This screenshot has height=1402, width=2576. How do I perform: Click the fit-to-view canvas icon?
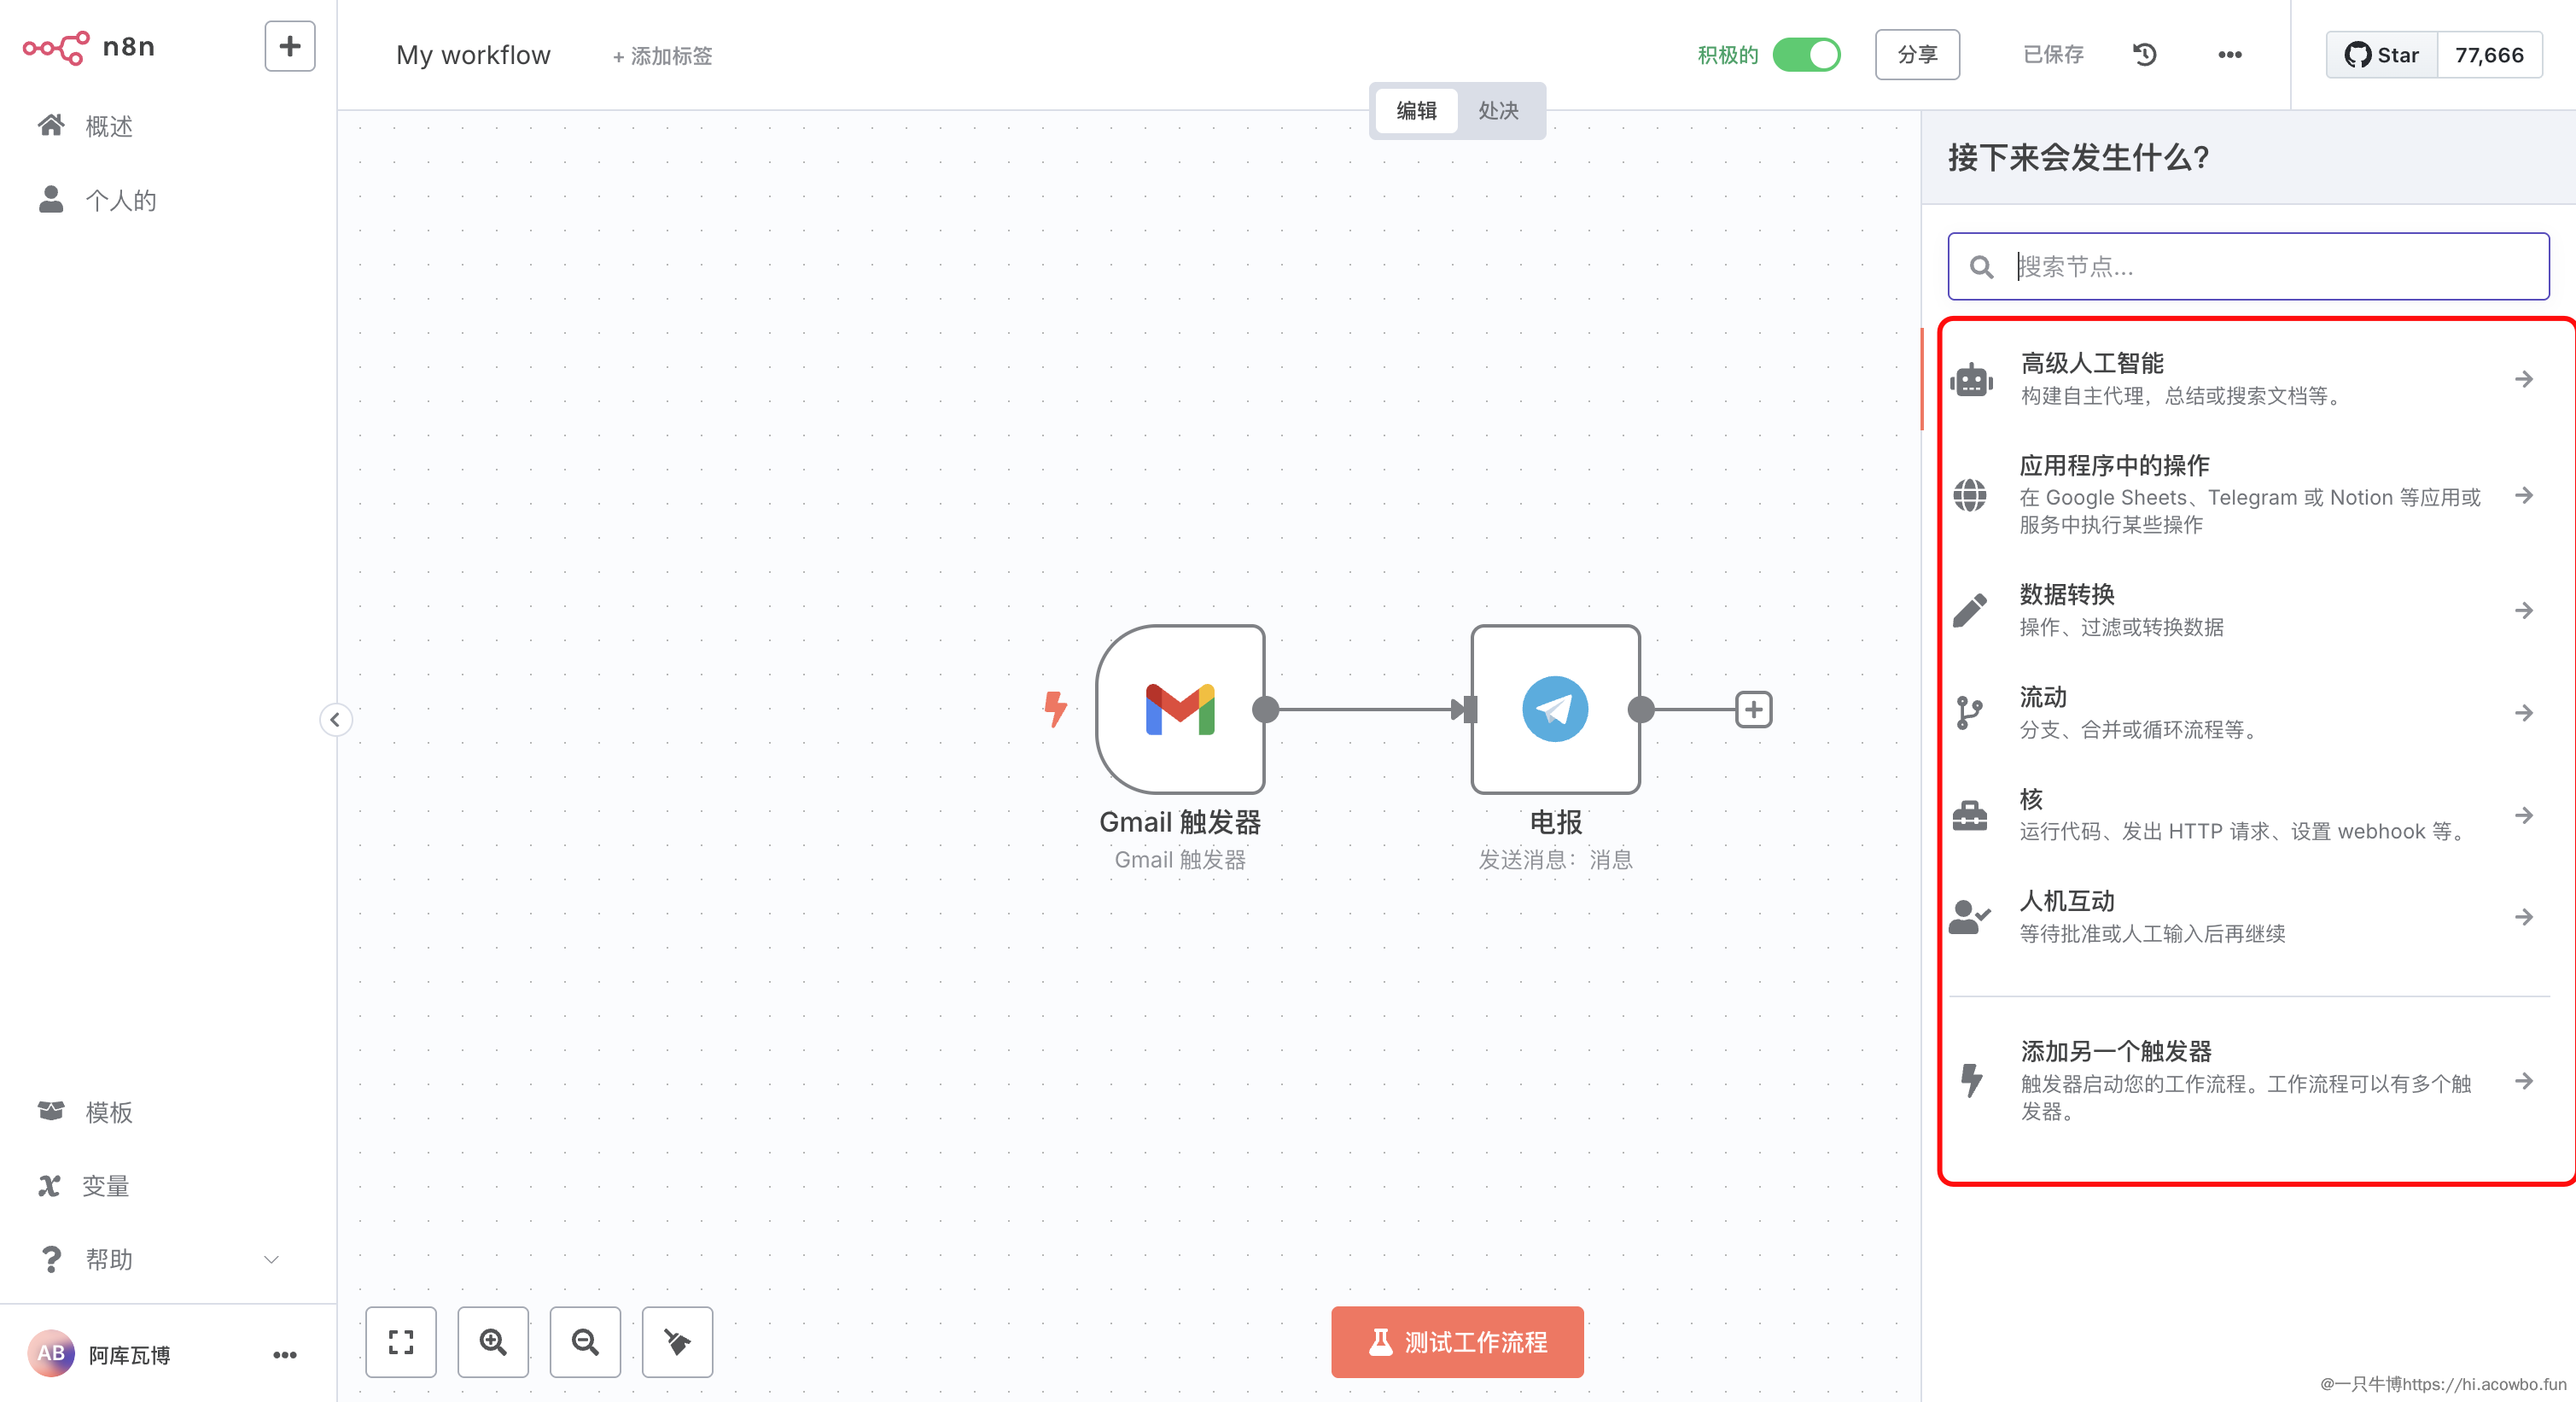(x=401, y=1341)
